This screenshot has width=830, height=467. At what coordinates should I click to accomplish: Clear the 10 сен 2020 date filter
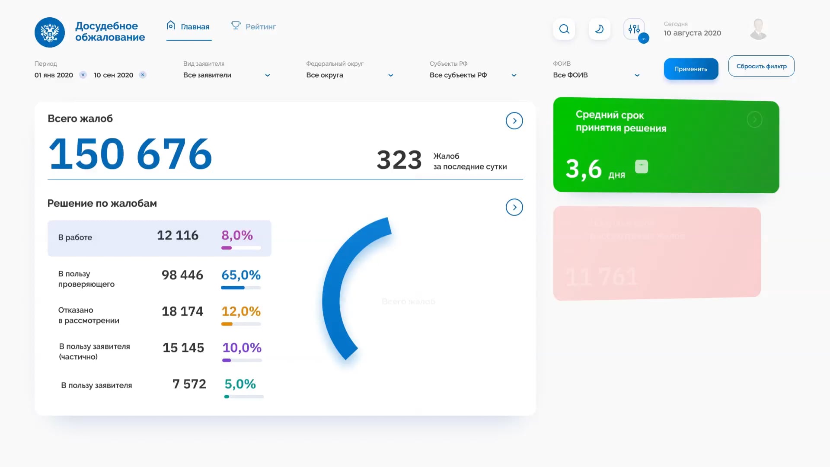(142, 74)
